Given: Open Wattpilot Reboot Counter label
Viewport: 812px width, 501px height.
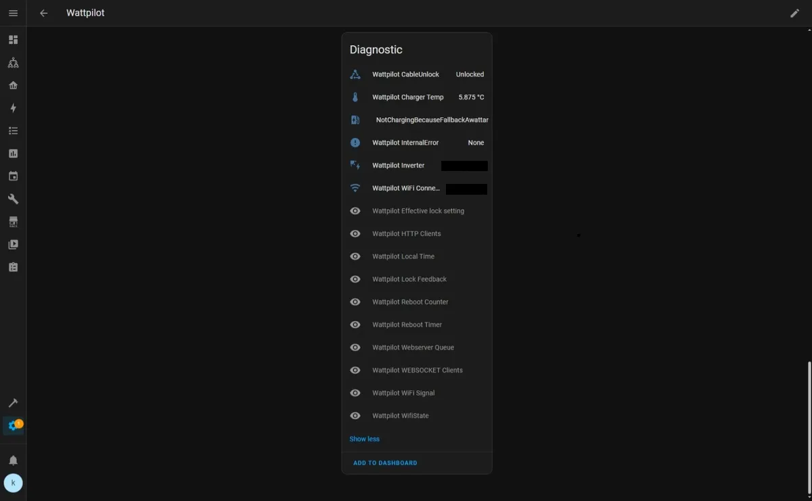Looking at the screenshot, I should tap(410, 302).
